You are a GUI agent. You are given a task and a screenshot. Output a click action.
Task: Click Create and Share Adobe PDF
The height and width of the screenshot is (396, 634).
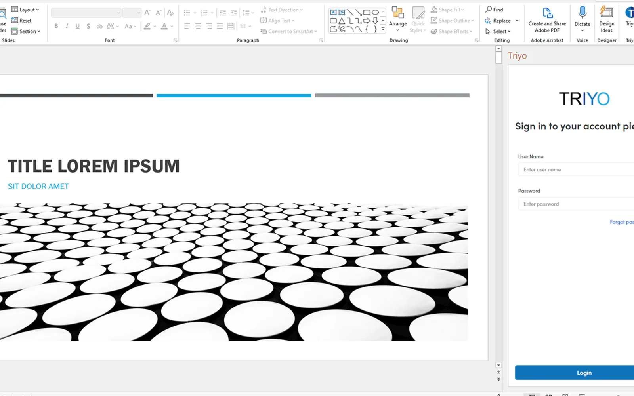[547, 20]
